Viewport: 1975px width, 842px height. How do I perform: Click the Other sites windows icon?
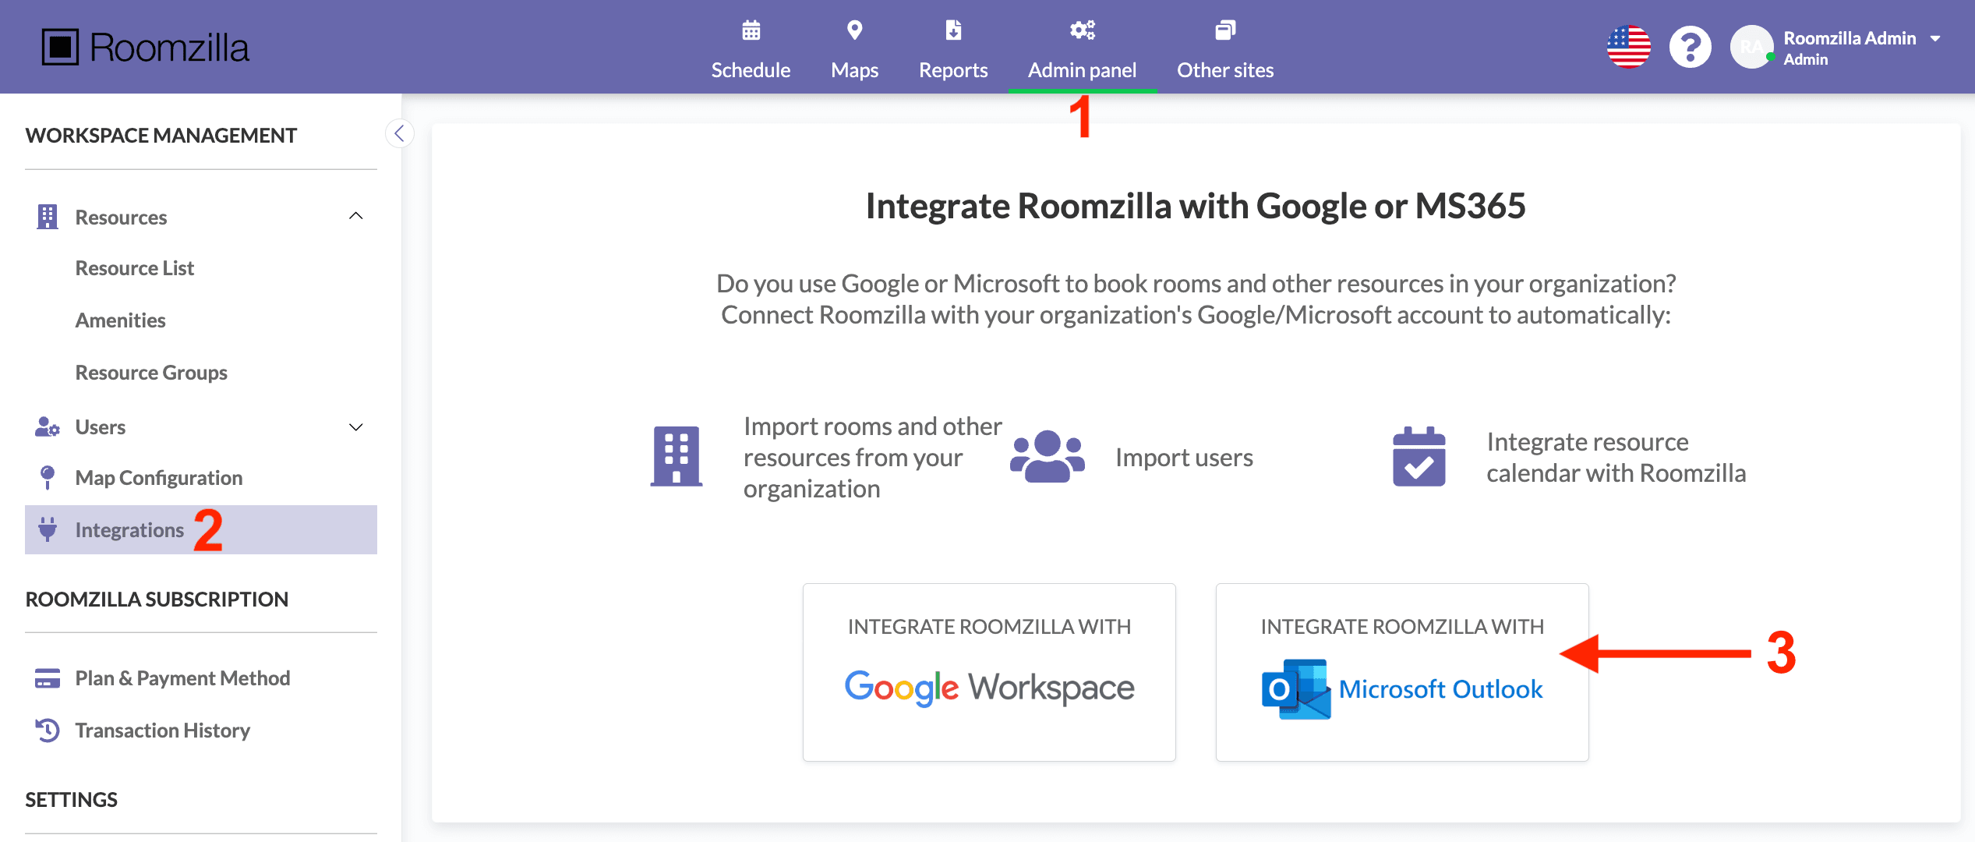click(1224, 30)
